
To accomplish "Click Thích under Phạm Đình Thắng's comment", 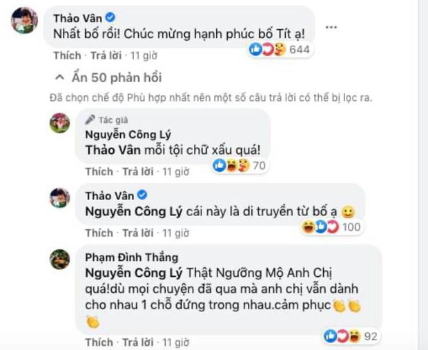I will pyautogui.click(x=99, y=342).
